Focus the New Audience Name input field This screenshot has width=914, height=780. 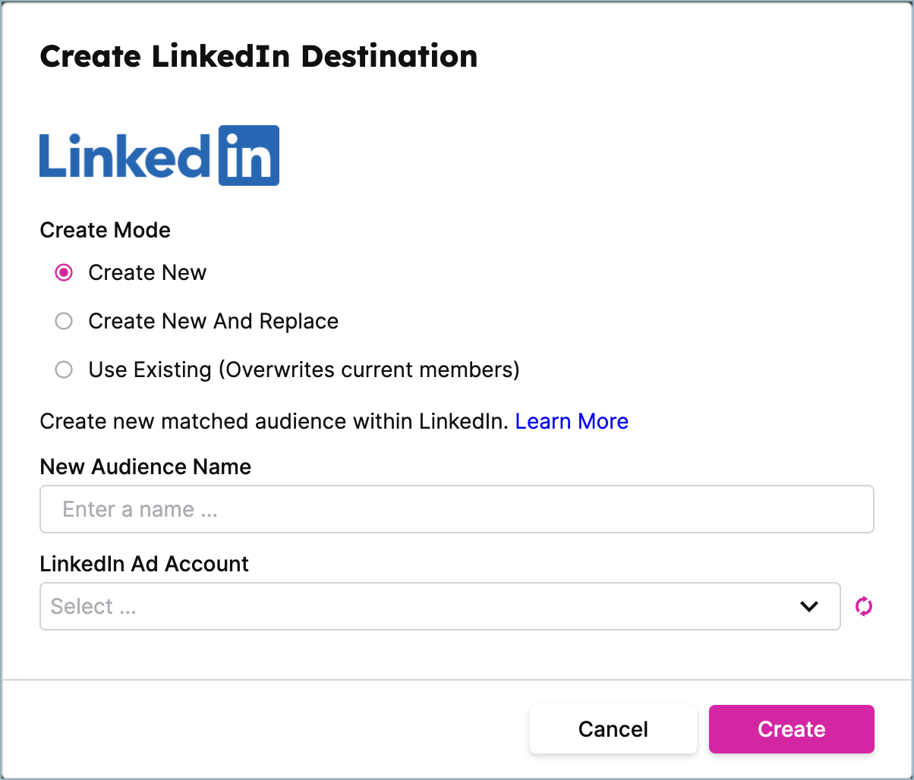[x=456, y=509]
